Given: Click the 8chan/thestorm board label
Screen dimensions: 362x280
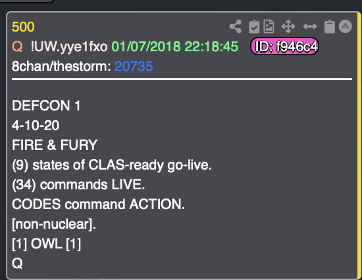Looking at the screenshot, I should [x=61, y=66].
